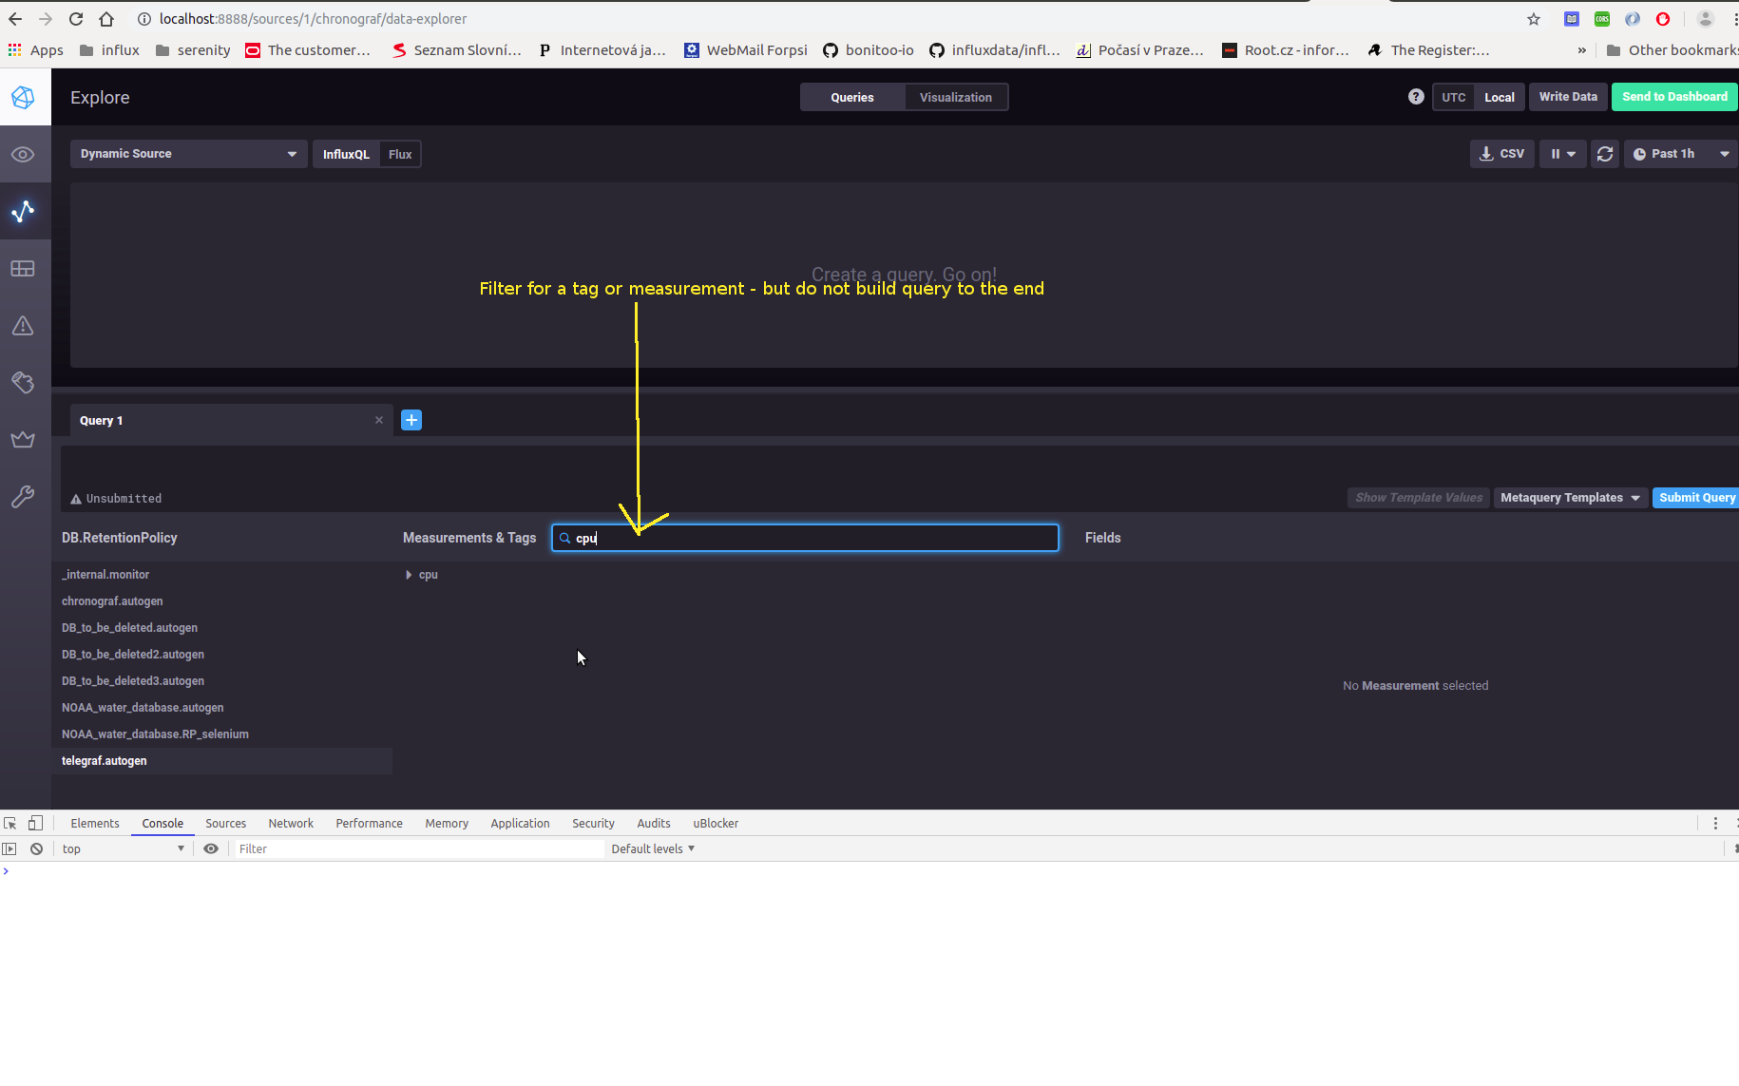This screenshot has width=1739, height=1086.
Task: Open Admin settings via the crown icon
Action: click(x=24, y=439)
